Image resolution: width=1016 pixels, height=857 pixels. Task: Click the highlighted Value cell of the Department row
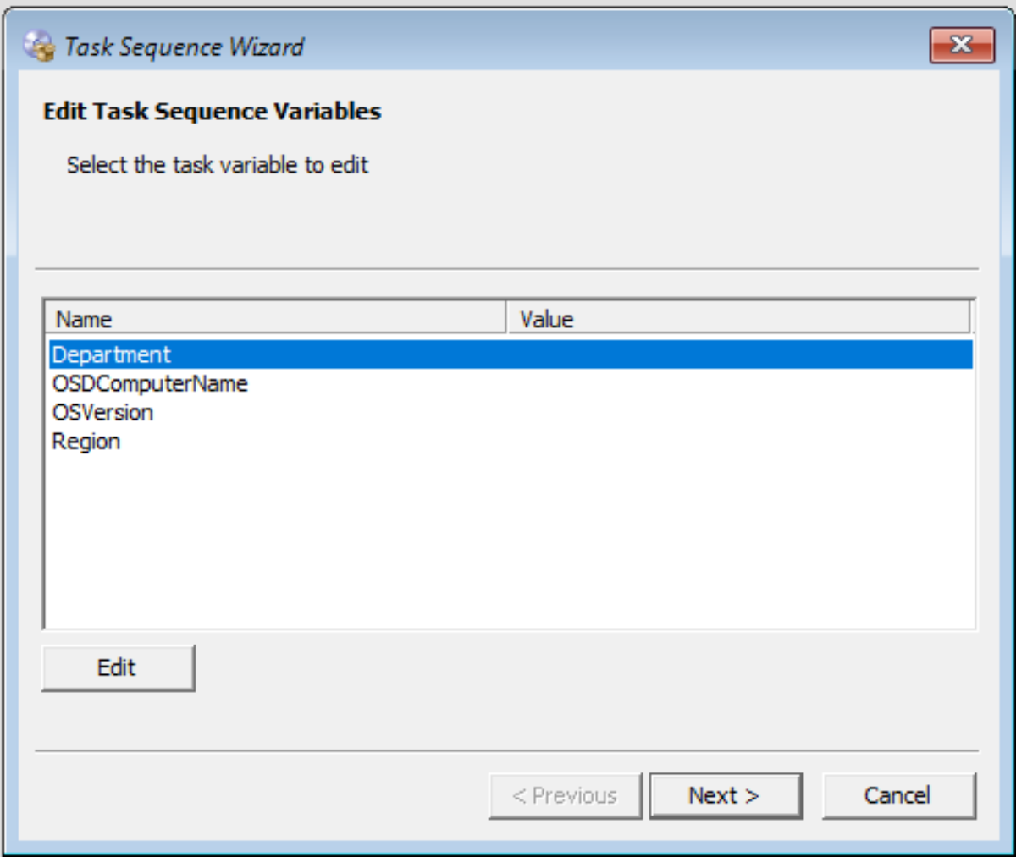click(739, 354)
